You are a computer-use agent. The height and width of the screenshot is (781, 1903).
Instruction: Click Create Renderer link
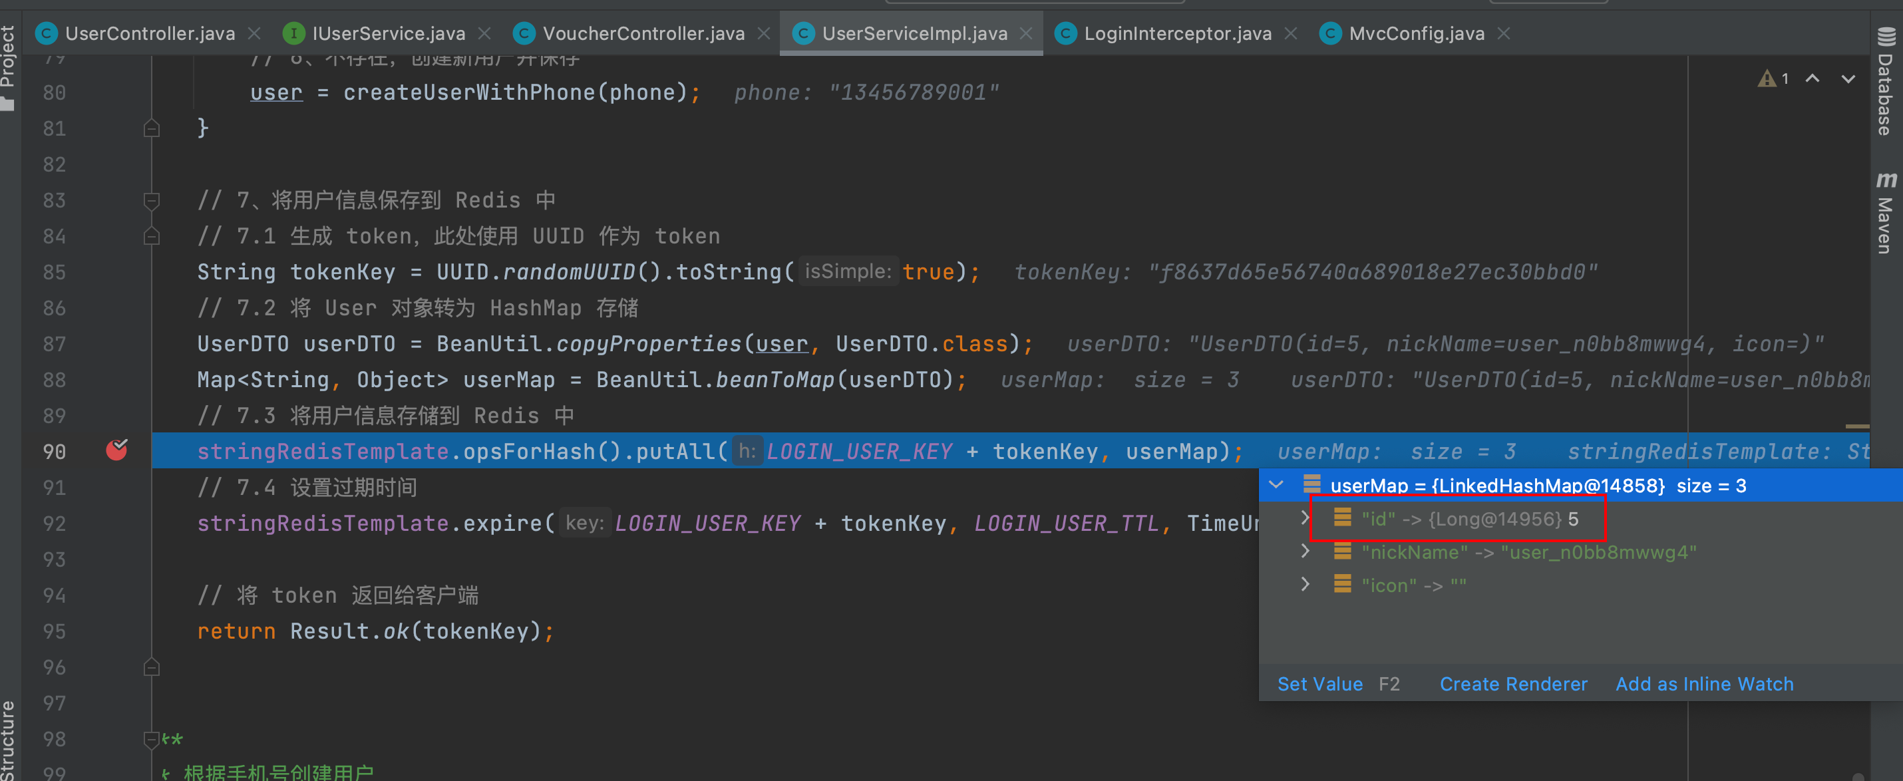click(1513, 684)
